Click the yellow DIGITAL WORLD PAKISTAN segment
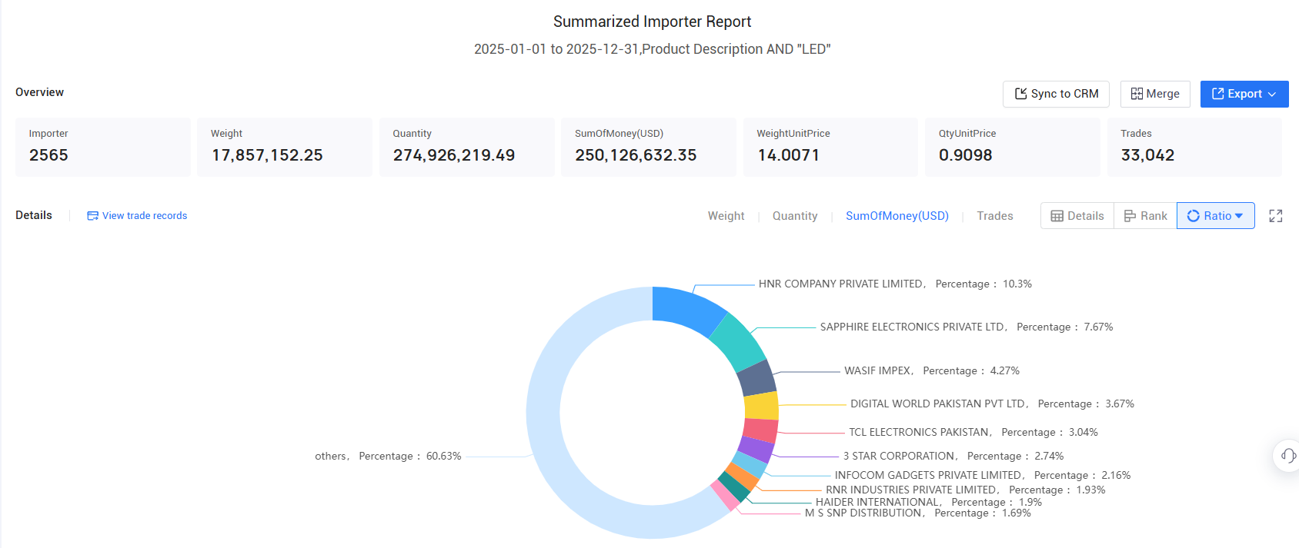The height and width of the screenshot is (548, 1299). tap(761, 406)
